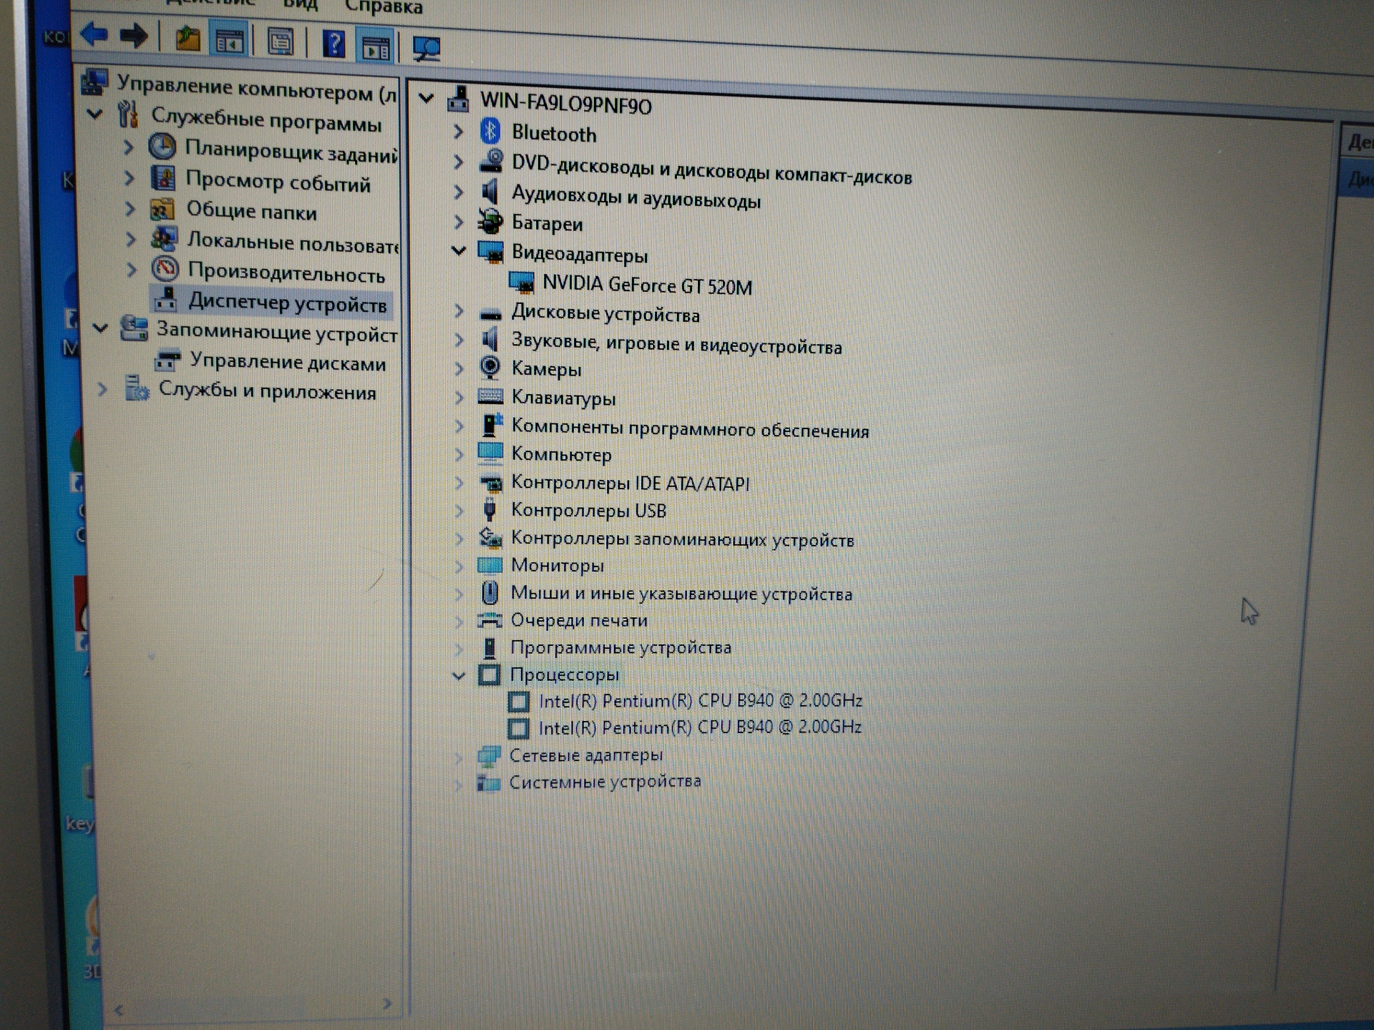Click the Properties sheet toolbar icon

281,42
